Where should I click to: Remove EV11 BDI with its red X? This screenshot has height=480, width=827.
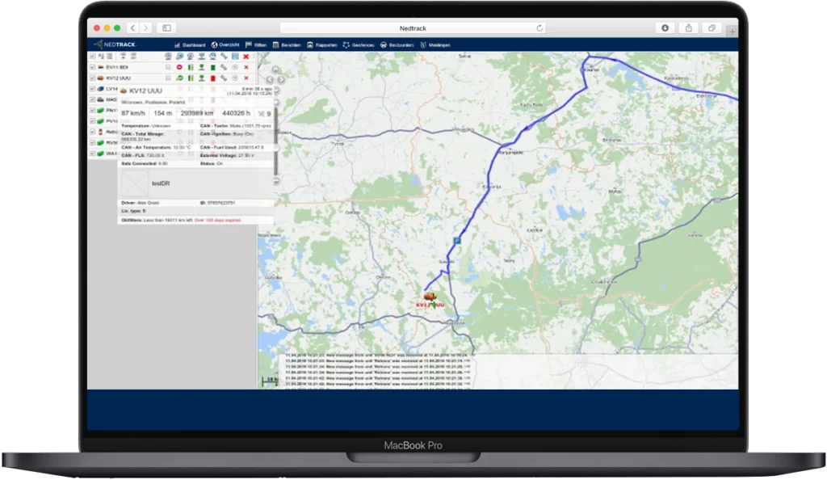(246, 67)
